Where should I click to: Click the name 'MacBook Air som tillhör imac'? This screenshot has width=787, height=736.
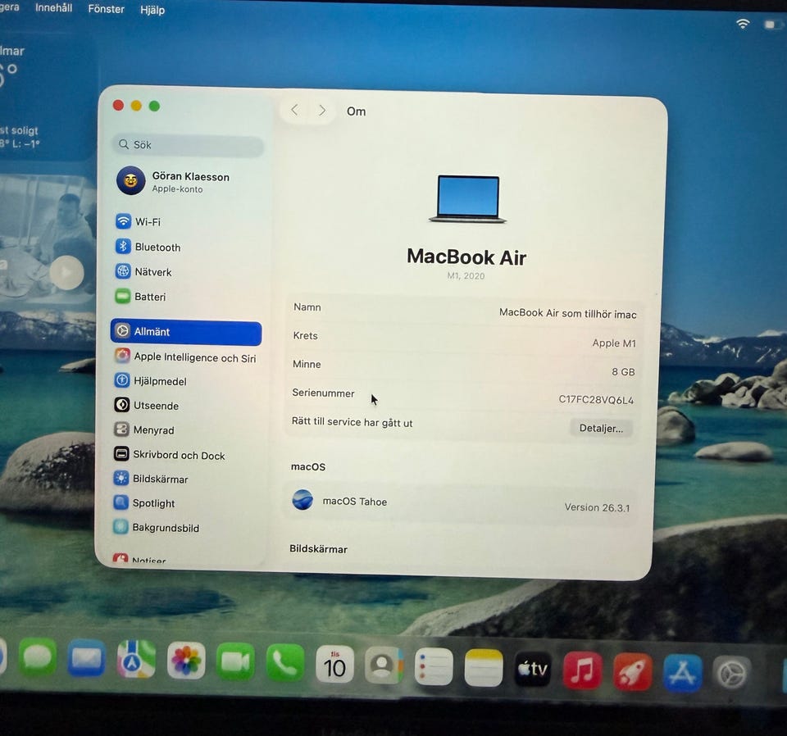click(x=567, y=314)
